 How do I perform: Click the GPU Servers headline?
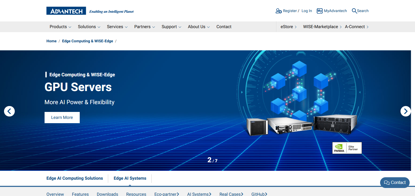(78, 87)
